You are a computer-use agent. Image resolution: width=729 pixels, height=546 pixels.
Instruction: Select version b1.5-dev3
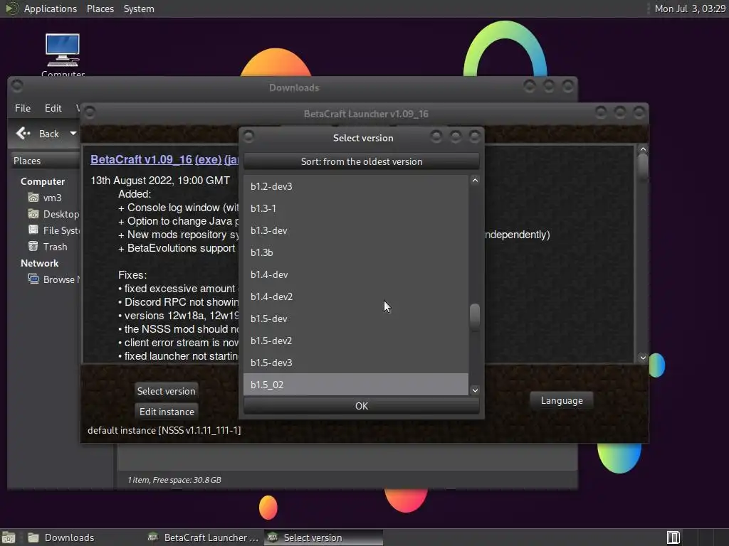click(356, 363)
